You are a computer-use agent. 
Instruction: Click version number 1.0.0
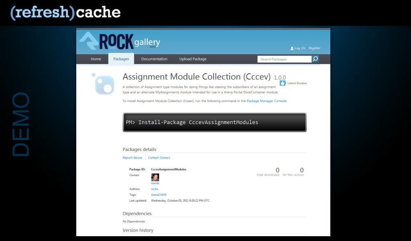(280, 77)
